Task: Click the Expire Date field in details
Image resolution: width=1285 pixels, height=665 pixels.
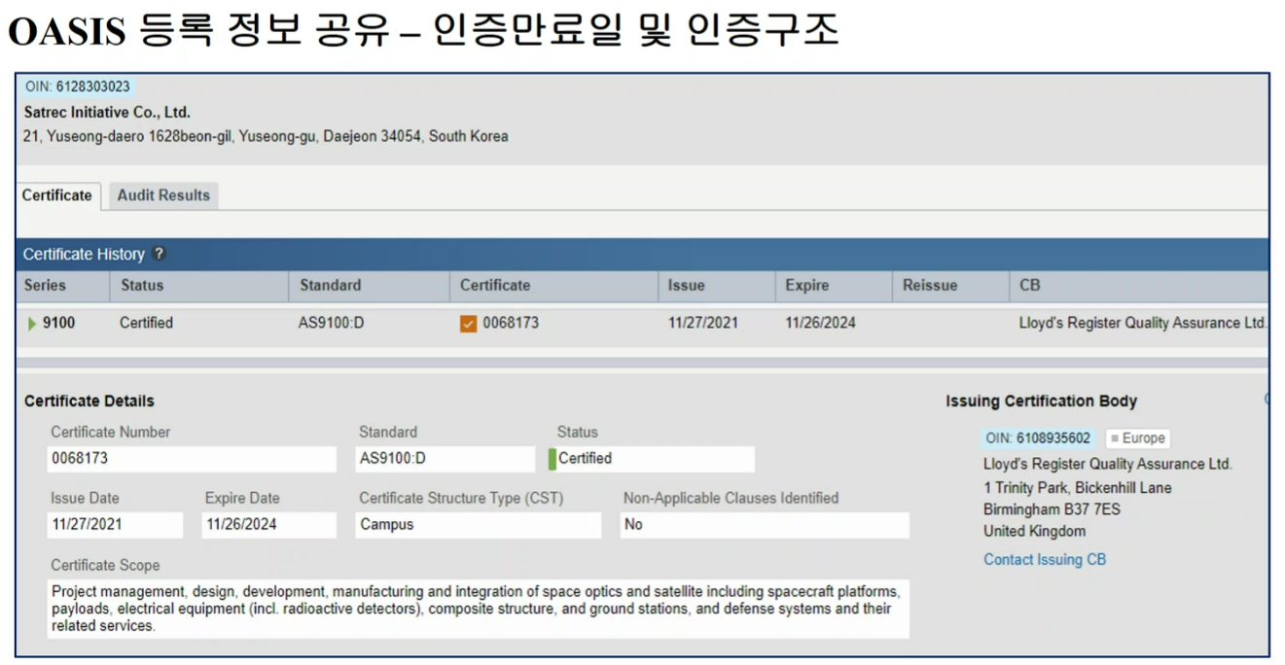Action: click(268, 525)
